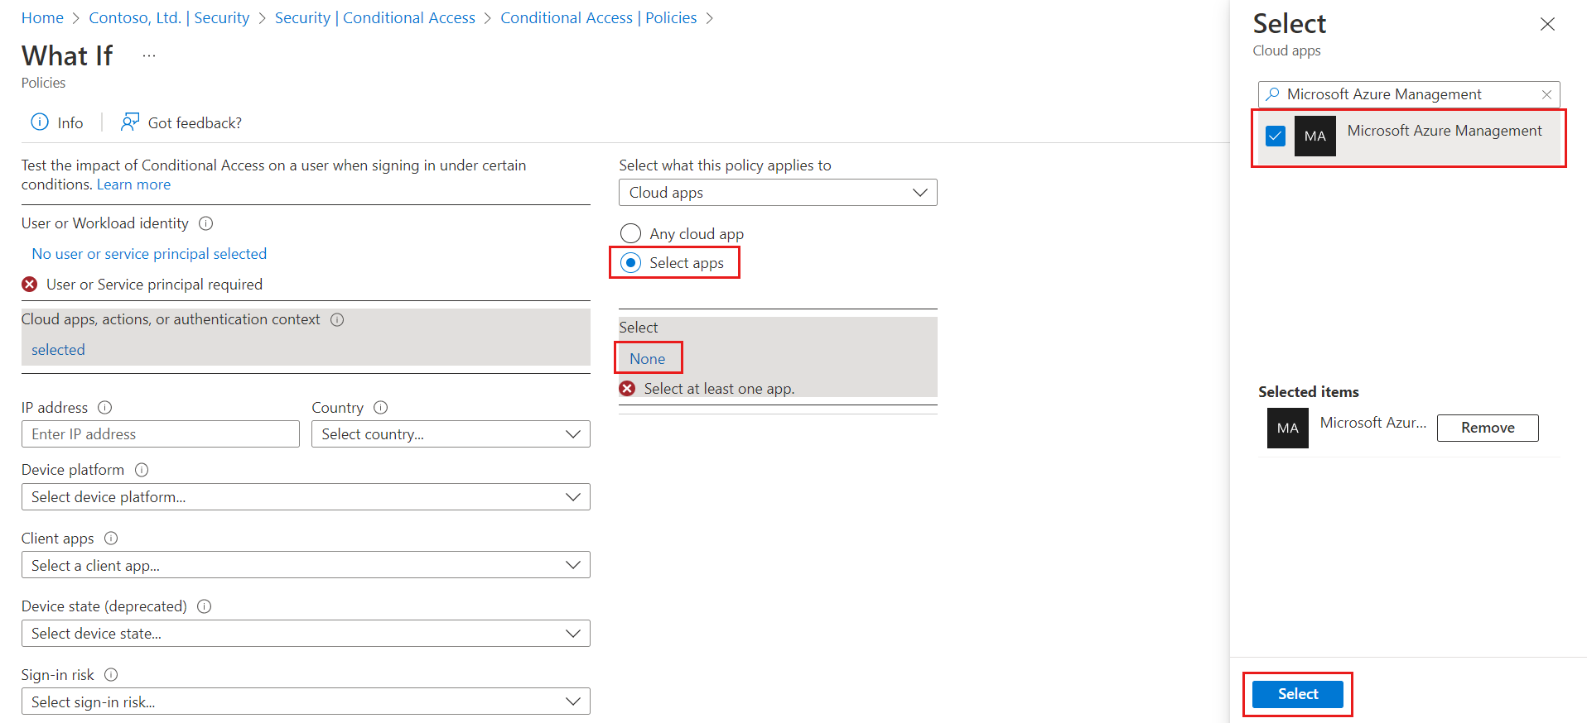Click the None link under Select

click(x=647, y=359)
